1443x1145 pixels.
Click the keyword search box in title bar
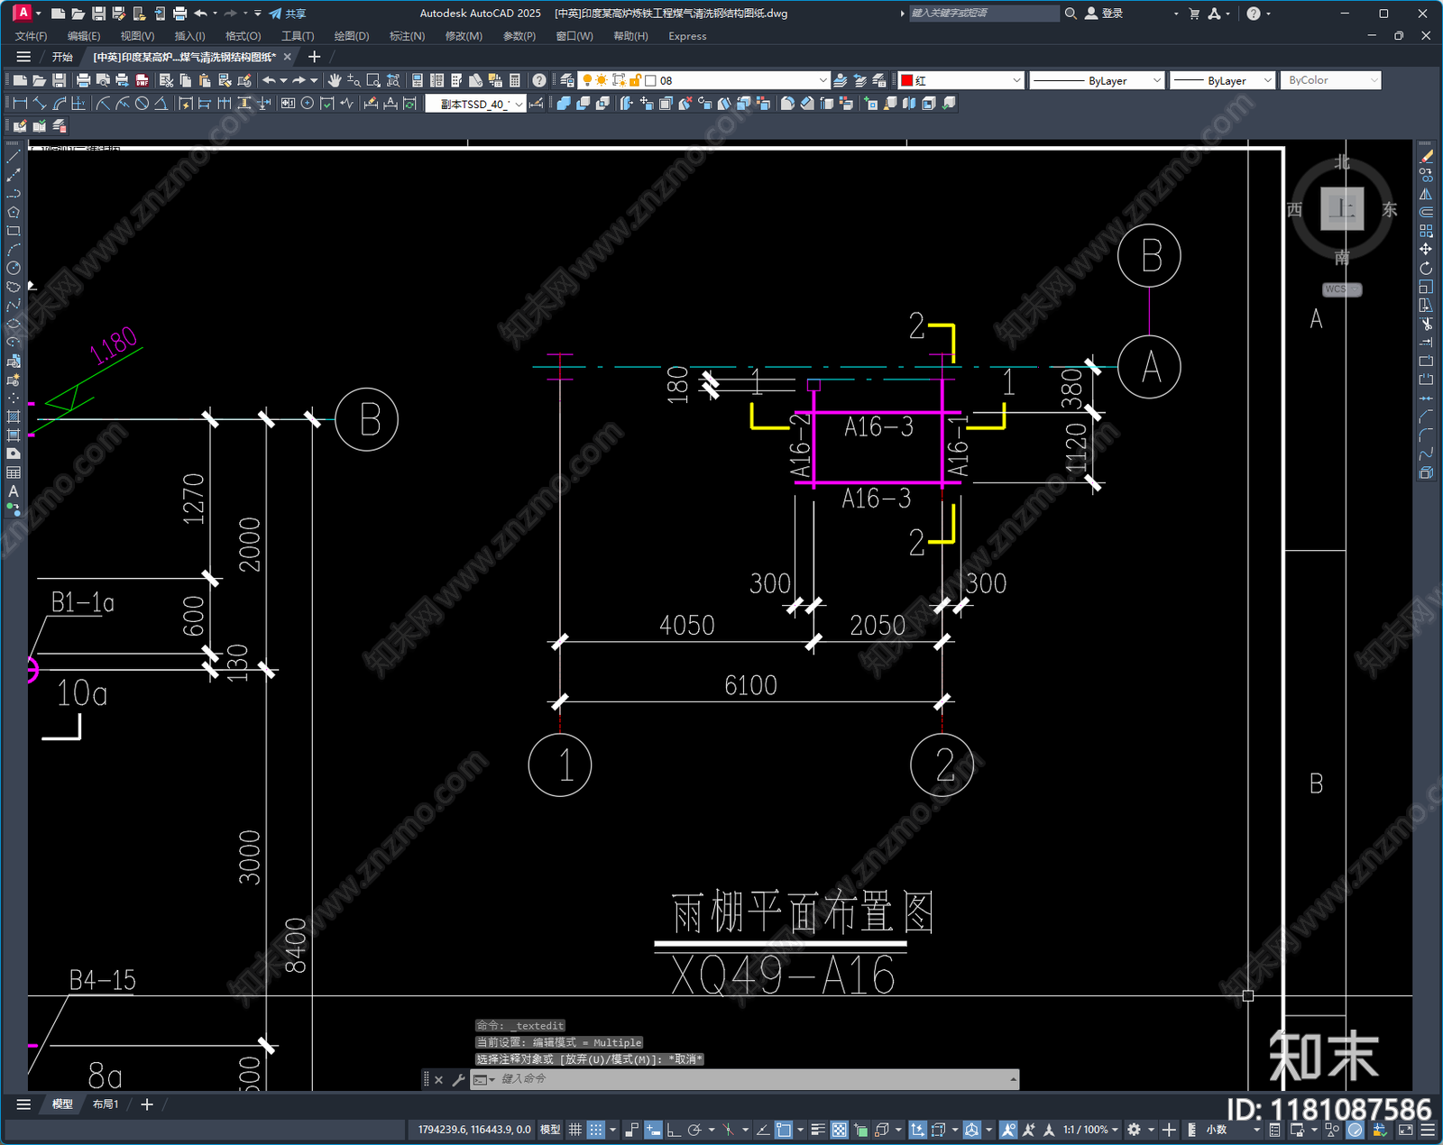coord(983,14)
